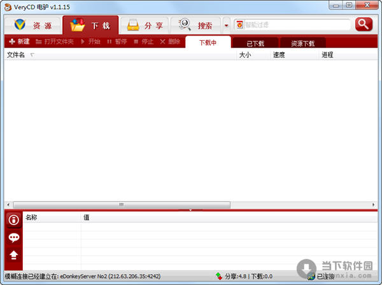The image size is (382, 285).
Task: Switch to the 下载 (Download) main tab
Action: [x=90, y=25]
